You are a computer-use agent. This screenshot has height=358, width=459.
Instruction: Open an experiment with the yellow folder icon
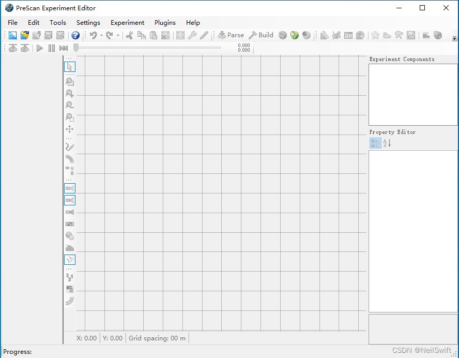pos(25,35)
